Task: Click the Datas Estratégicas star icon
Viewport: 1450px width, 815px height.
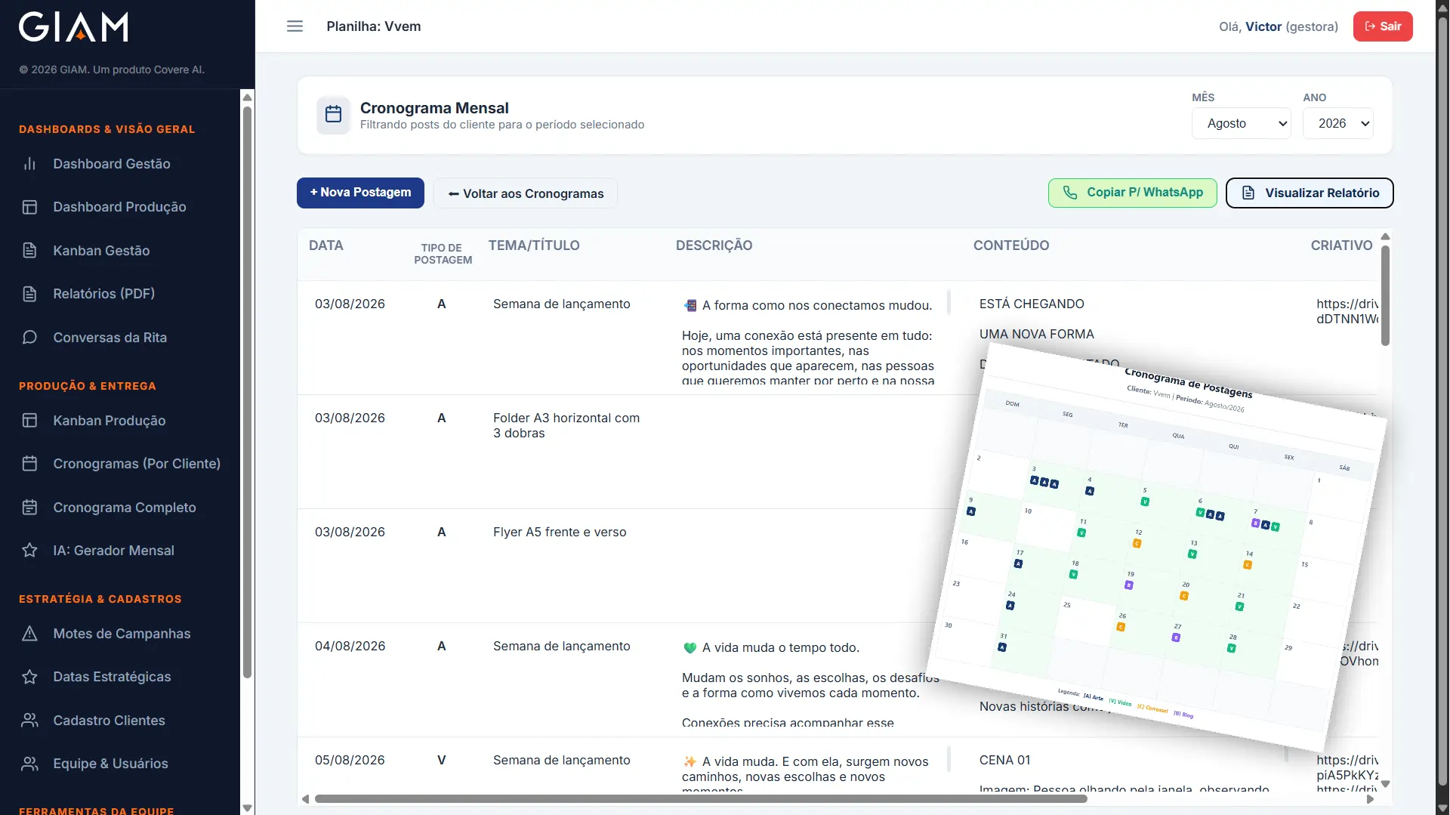Action: pyautogui.click(x=29, y=677)
